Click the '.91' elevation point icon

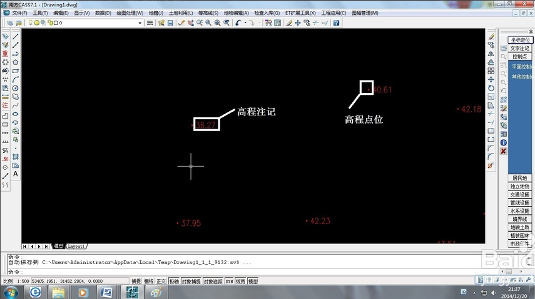(x=5, y=159)
